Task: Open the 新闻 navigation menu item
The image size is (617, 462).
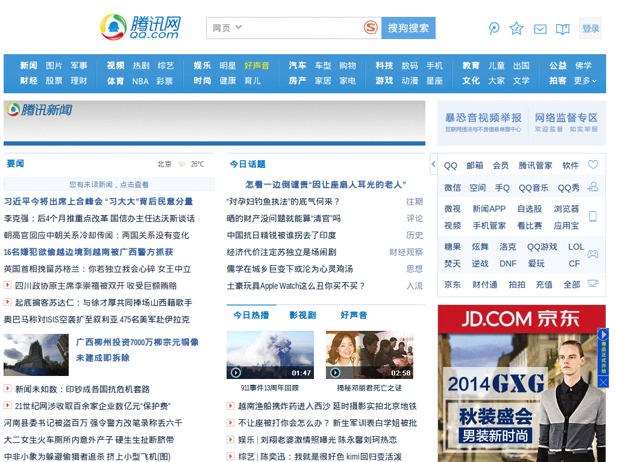Action: pos(29,66)
